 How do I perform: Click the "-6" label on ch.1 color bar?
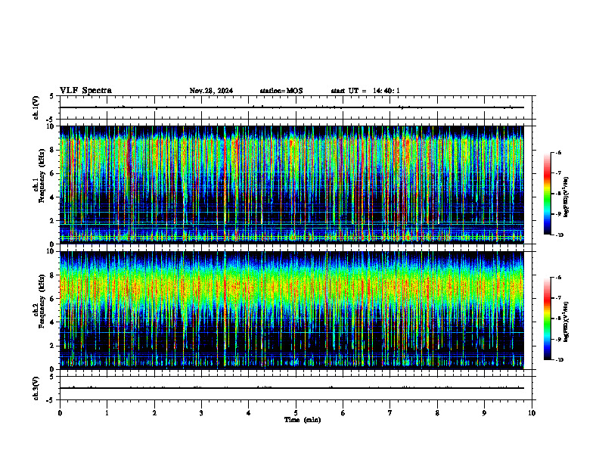coord(559,152)
